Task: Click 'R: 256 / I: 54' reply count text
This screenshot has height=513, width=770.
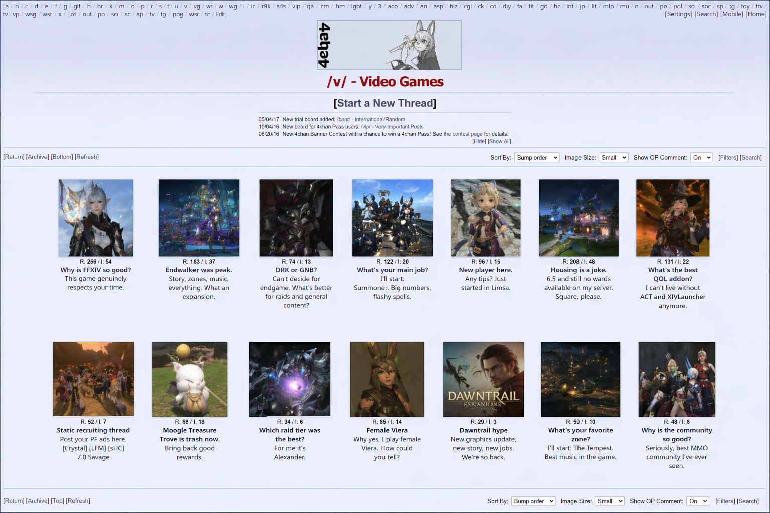Action: (96, 262)
